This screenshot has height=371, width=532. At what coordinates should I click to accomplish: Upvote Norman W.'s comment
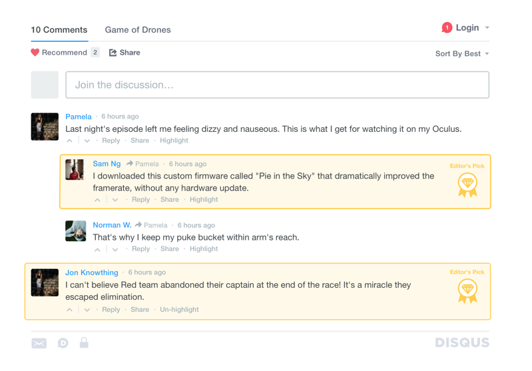97,249
